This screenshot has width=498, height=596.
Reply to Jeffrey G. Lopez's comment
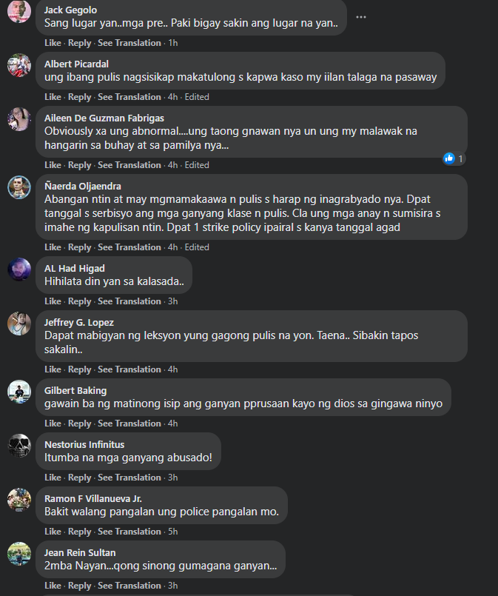(79, 369)
